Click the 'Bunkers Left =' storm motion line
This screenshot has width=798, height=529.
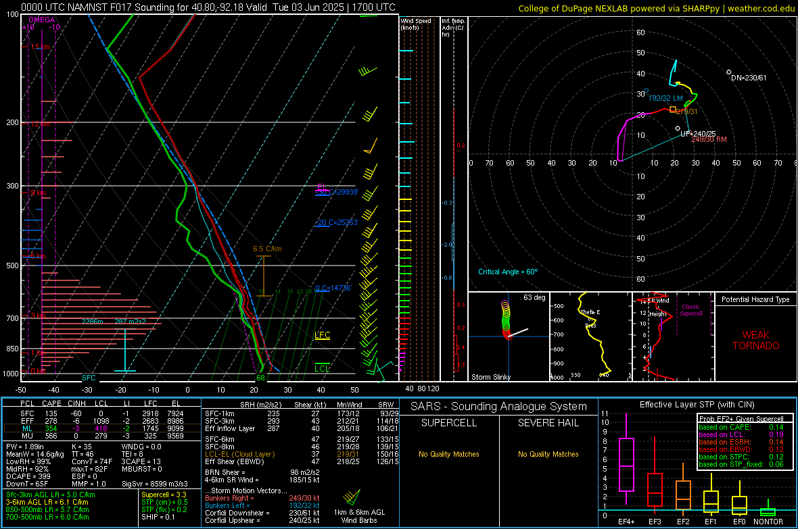[262, 505]
